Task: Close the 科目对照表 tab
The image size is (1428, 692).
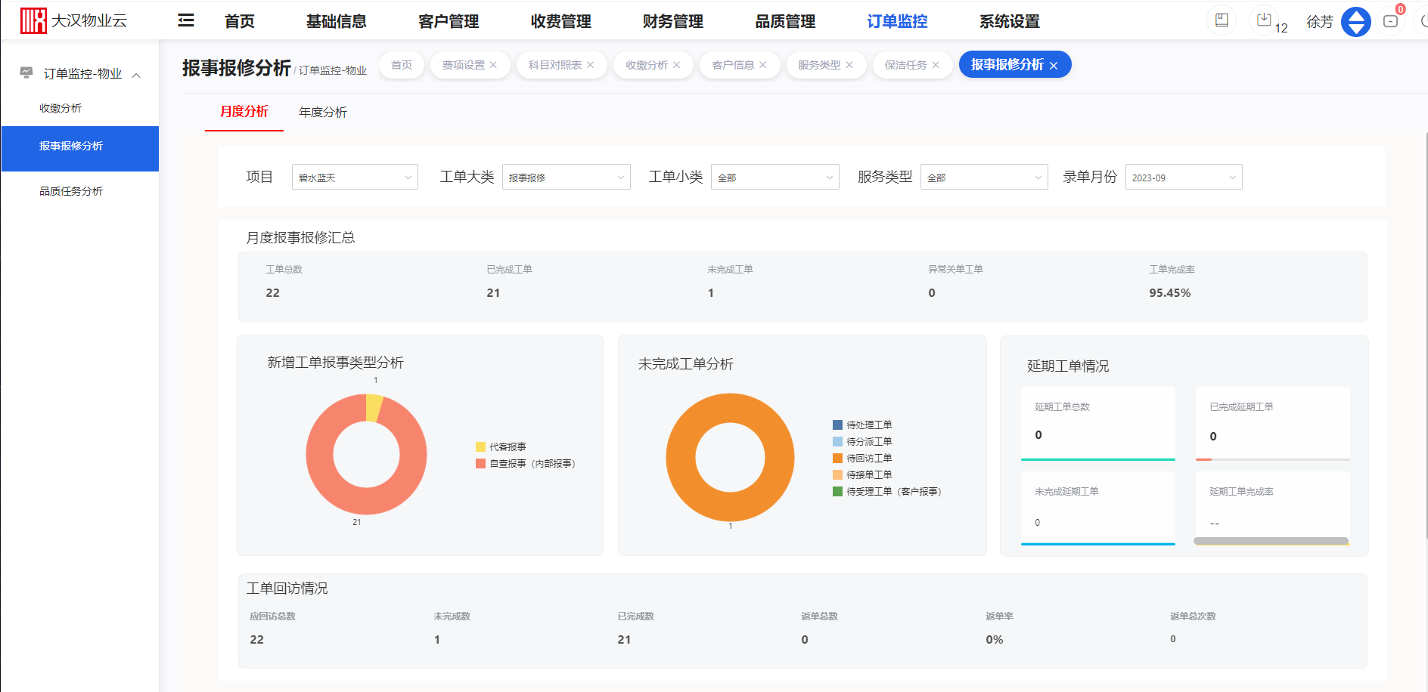Action: coord(590,65)
